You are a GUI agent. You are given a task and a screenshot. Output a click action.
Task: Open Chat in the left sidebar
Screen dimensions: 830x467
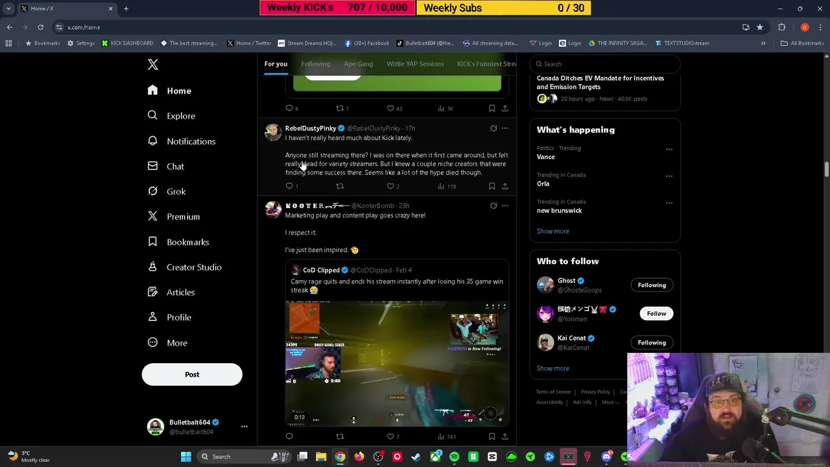[166, 166]
